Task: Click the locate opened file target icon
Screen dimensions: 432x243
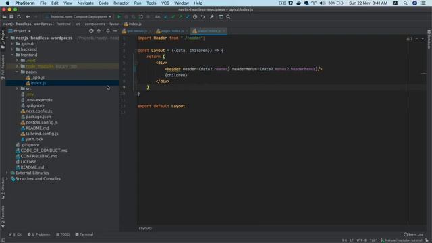Action: pyautogui.click(x=91, y=31)
